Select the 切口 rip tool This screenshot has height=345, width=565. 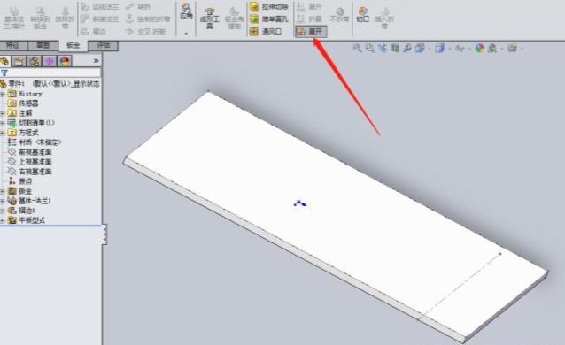coord(362,15)
